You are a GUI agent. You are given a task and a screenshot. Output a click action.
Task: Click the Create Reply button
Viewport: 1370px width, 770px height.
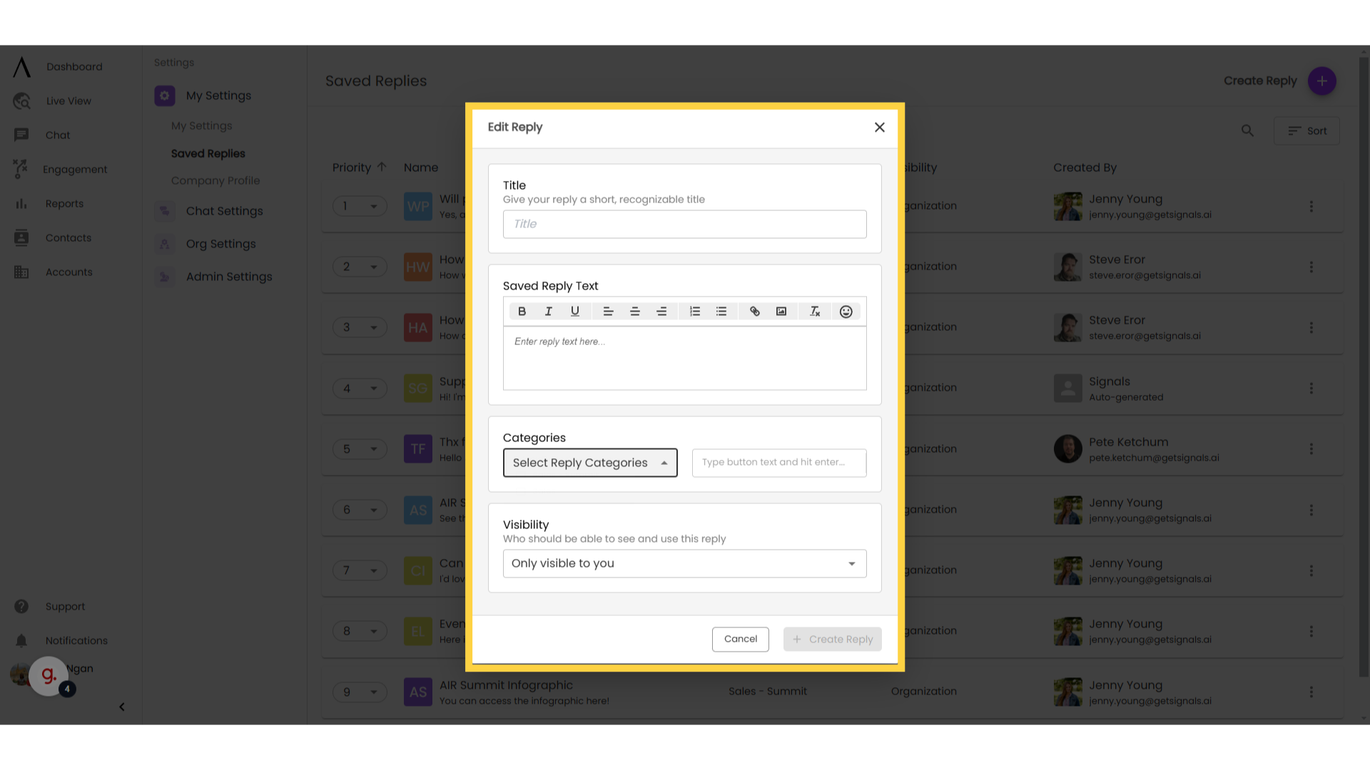pyautogui.click(x=832, y=638)
